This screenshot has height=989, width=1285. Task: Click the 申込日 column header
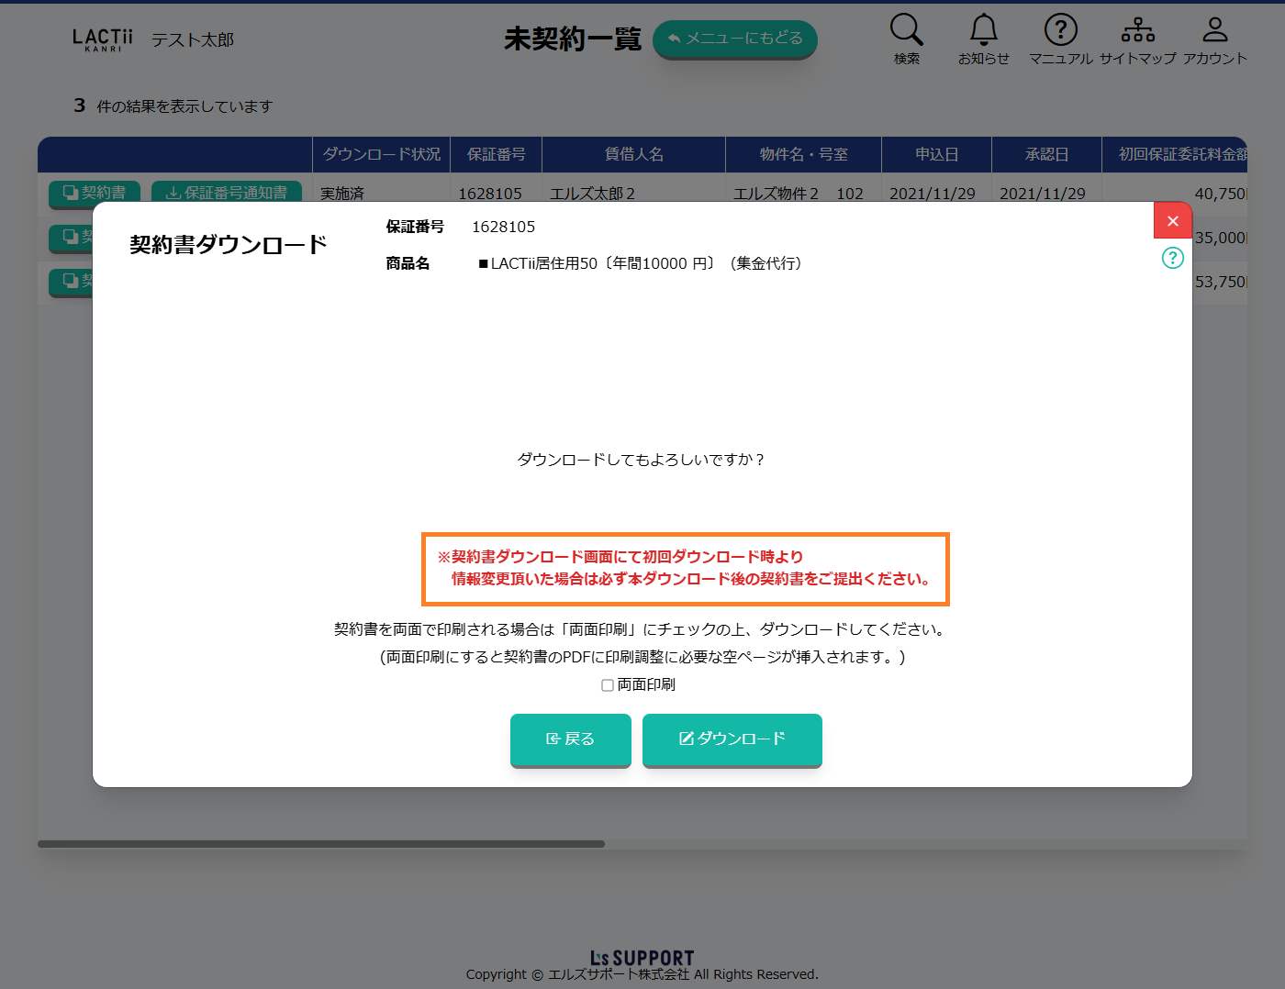pyautogui.click(x=936, y=154)
